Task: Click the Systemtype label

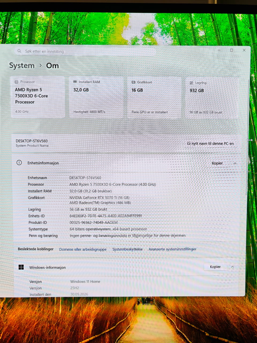Action: [x=38, y=229]
